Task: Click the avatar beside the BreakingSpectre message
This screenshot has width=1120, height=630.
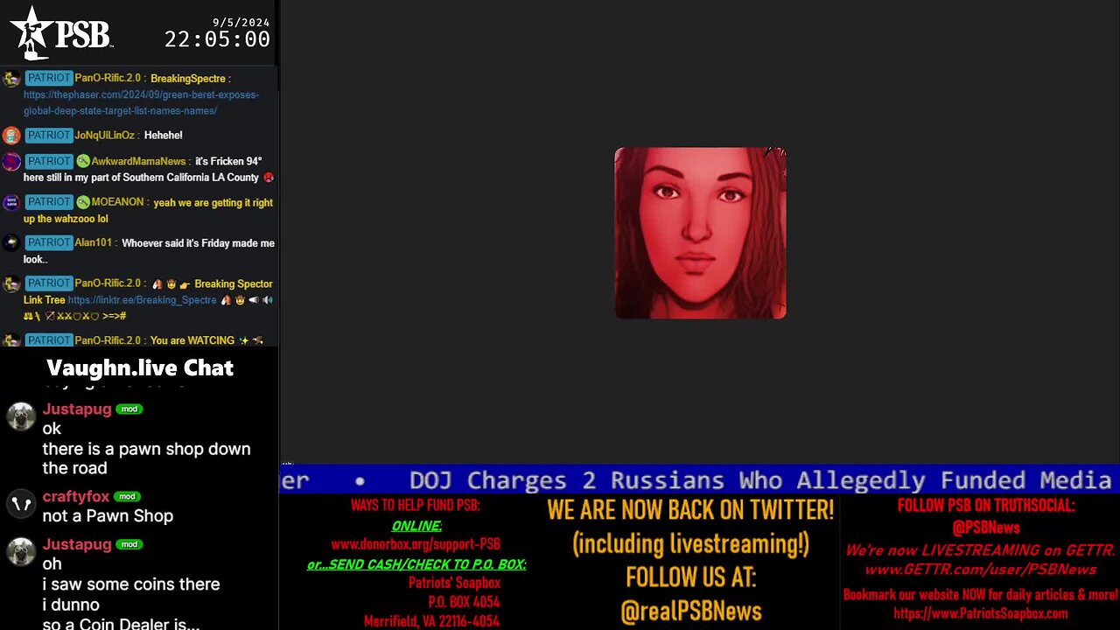Action: coord(11,79)
